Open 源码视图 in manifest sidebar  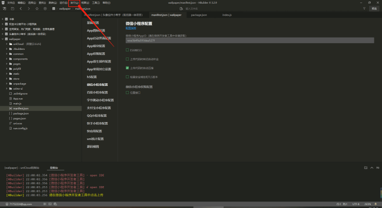click(93, 146)
